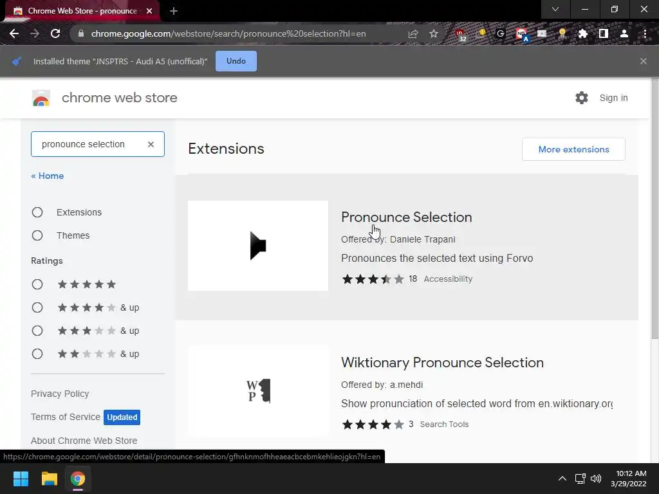Clear the search box with the X
Image resolution: width=659 pixels, height=494 pixels.
point(151,144)
